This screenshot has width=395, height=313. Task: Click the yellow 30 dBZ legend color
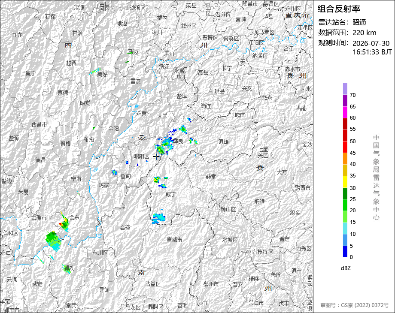pos(345,182)
